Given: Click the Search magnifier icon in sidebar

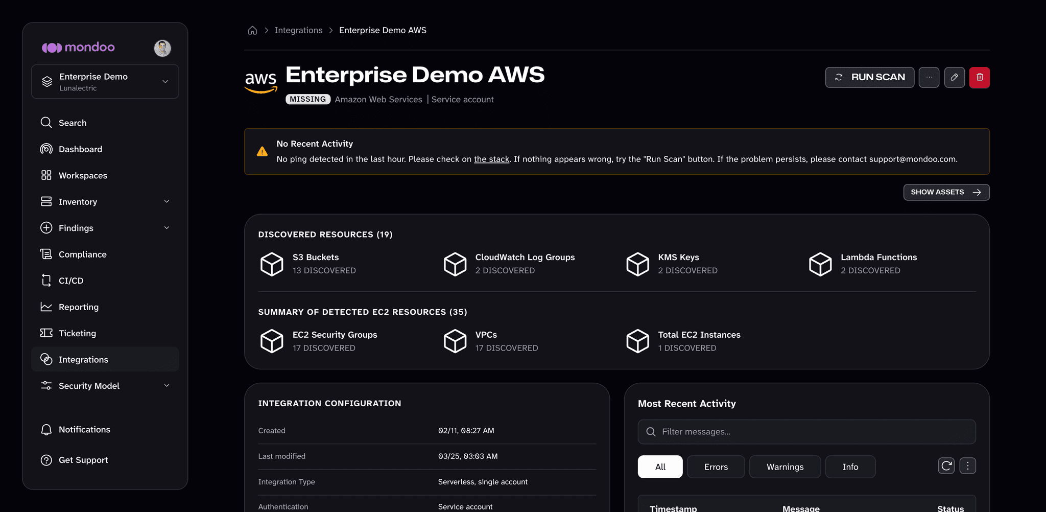Looking at the screenshot, I should (x=46, y=123).
